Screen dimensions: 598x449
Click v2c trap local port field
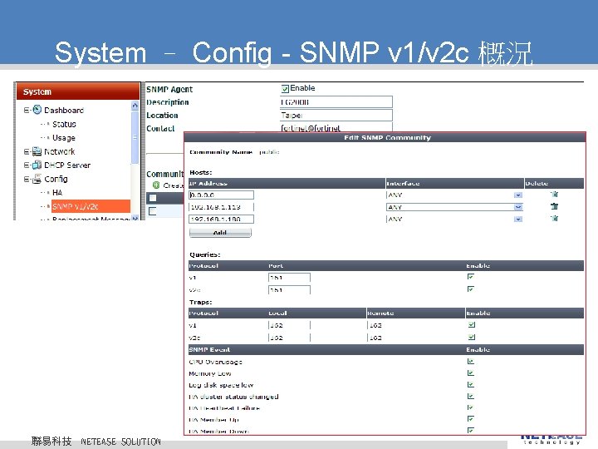[x=289, y=338]
